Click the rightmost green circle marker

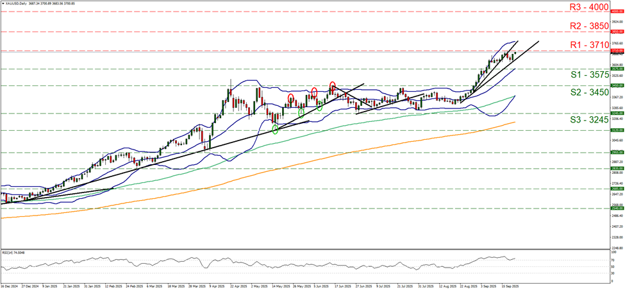click(319, 107)
